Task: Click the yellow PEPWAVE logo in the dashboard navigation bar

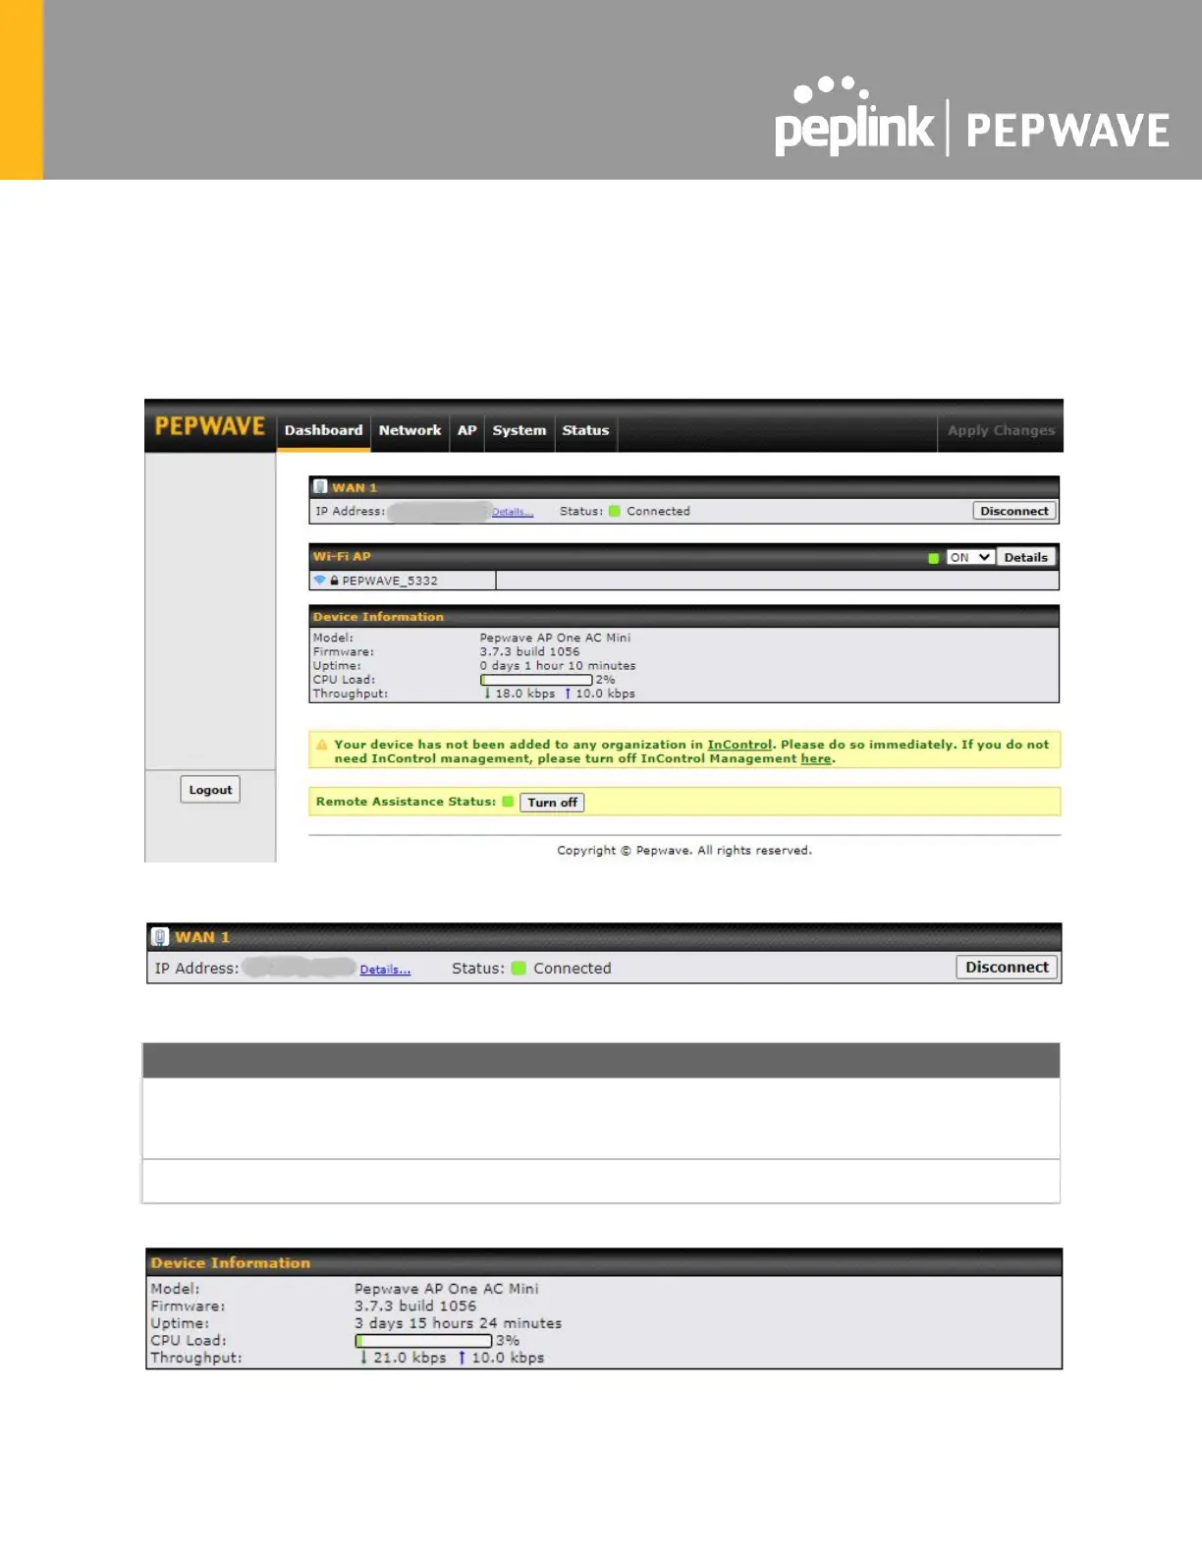Action: [210, 427]
